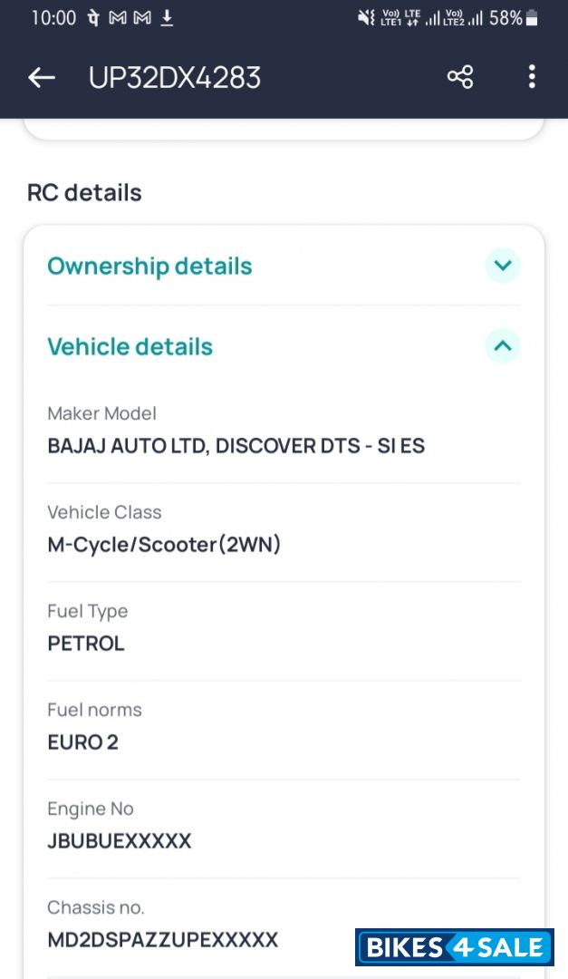Tap the Bikes4Sale watermark logo

coord(455,947)
